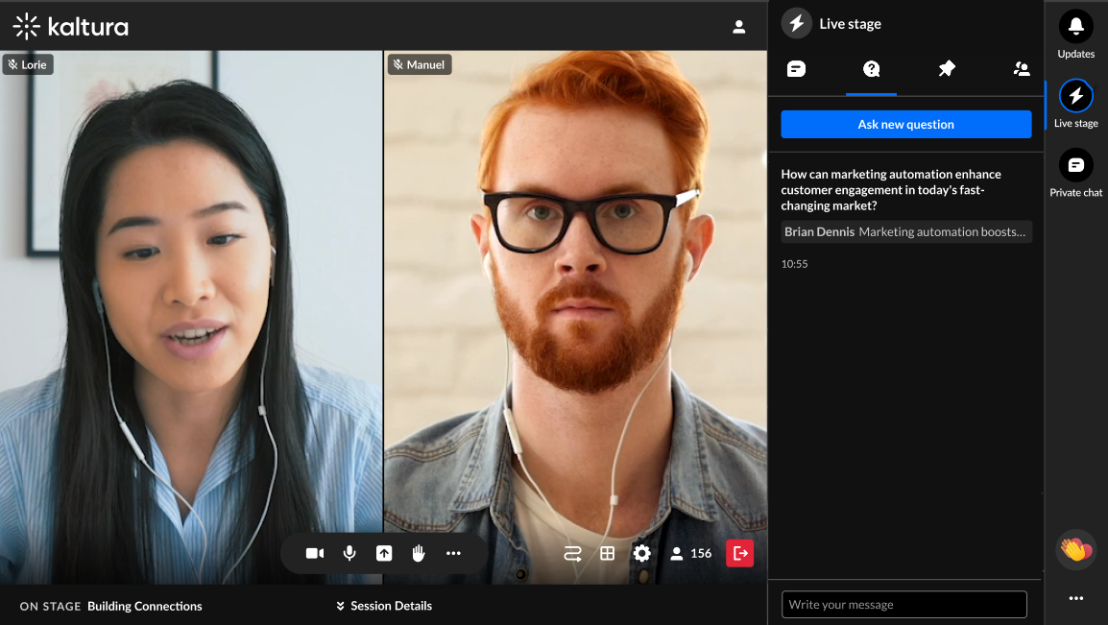
Task: Open Private chat from the sidebar
Action: [x=1075, y=173]
